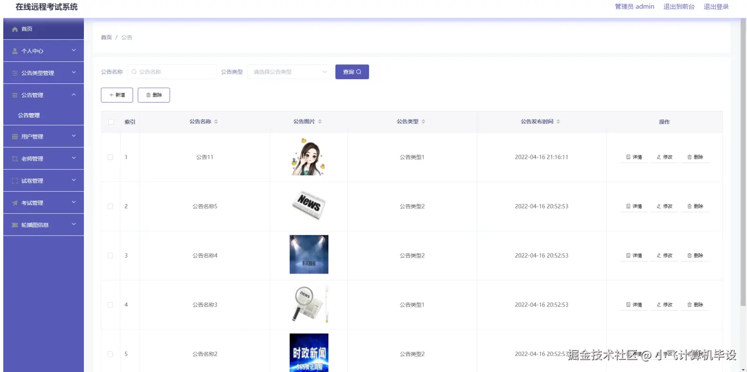View 详情 for 公告11
The width and height of the screenshot is (747, 372).
pos(634,157)
